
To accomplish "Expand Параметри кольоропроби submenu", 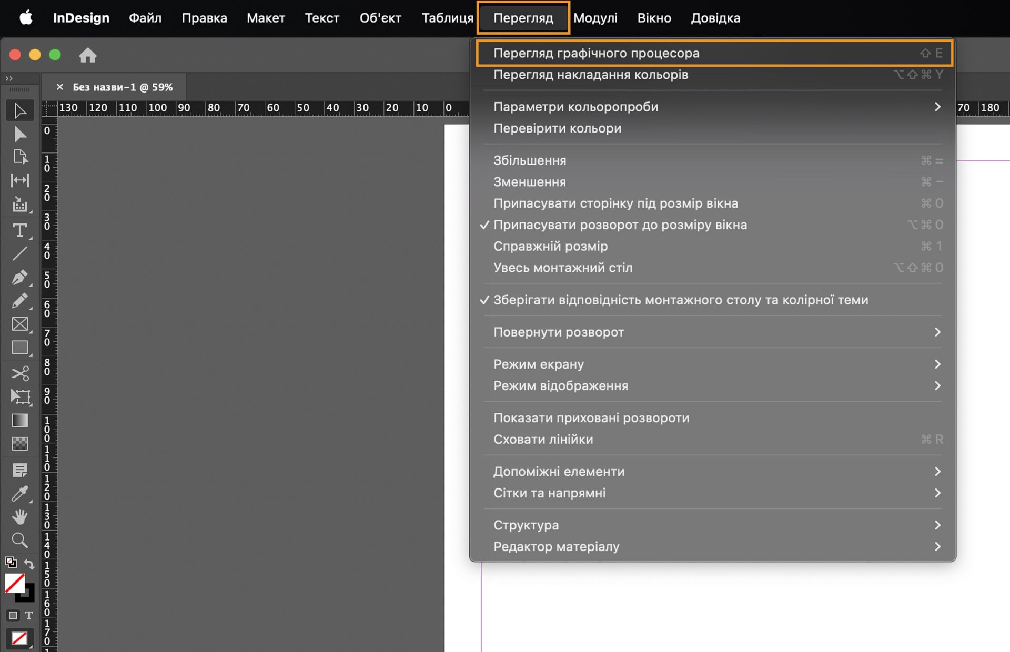I will click(x=575, y=107).
